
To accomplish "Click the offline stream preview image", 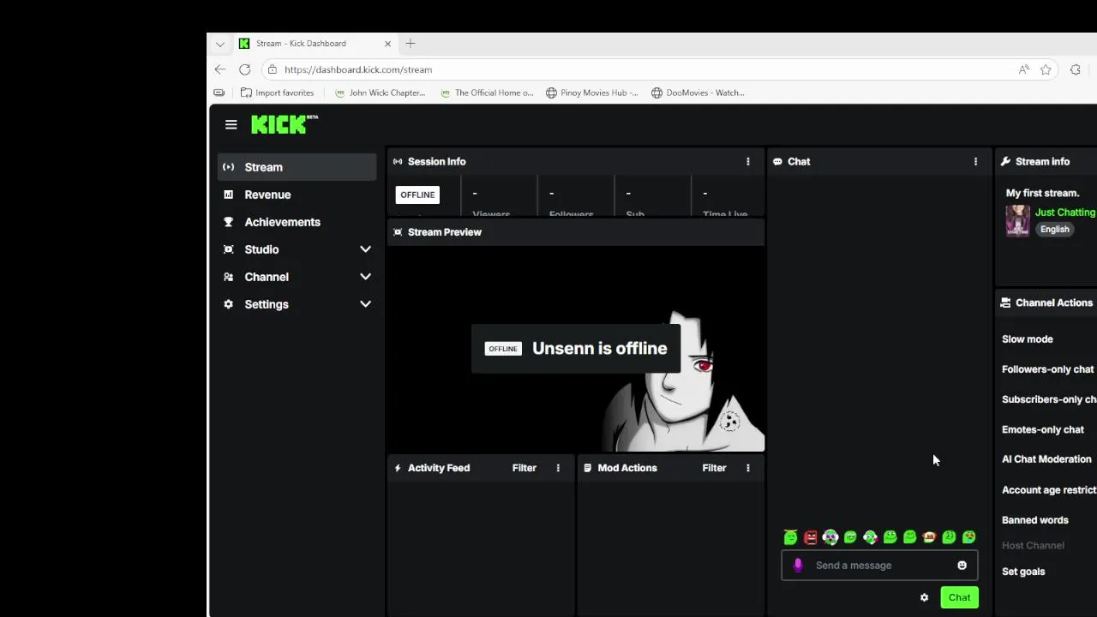I will pyautogui.click(x=575, y=349).
